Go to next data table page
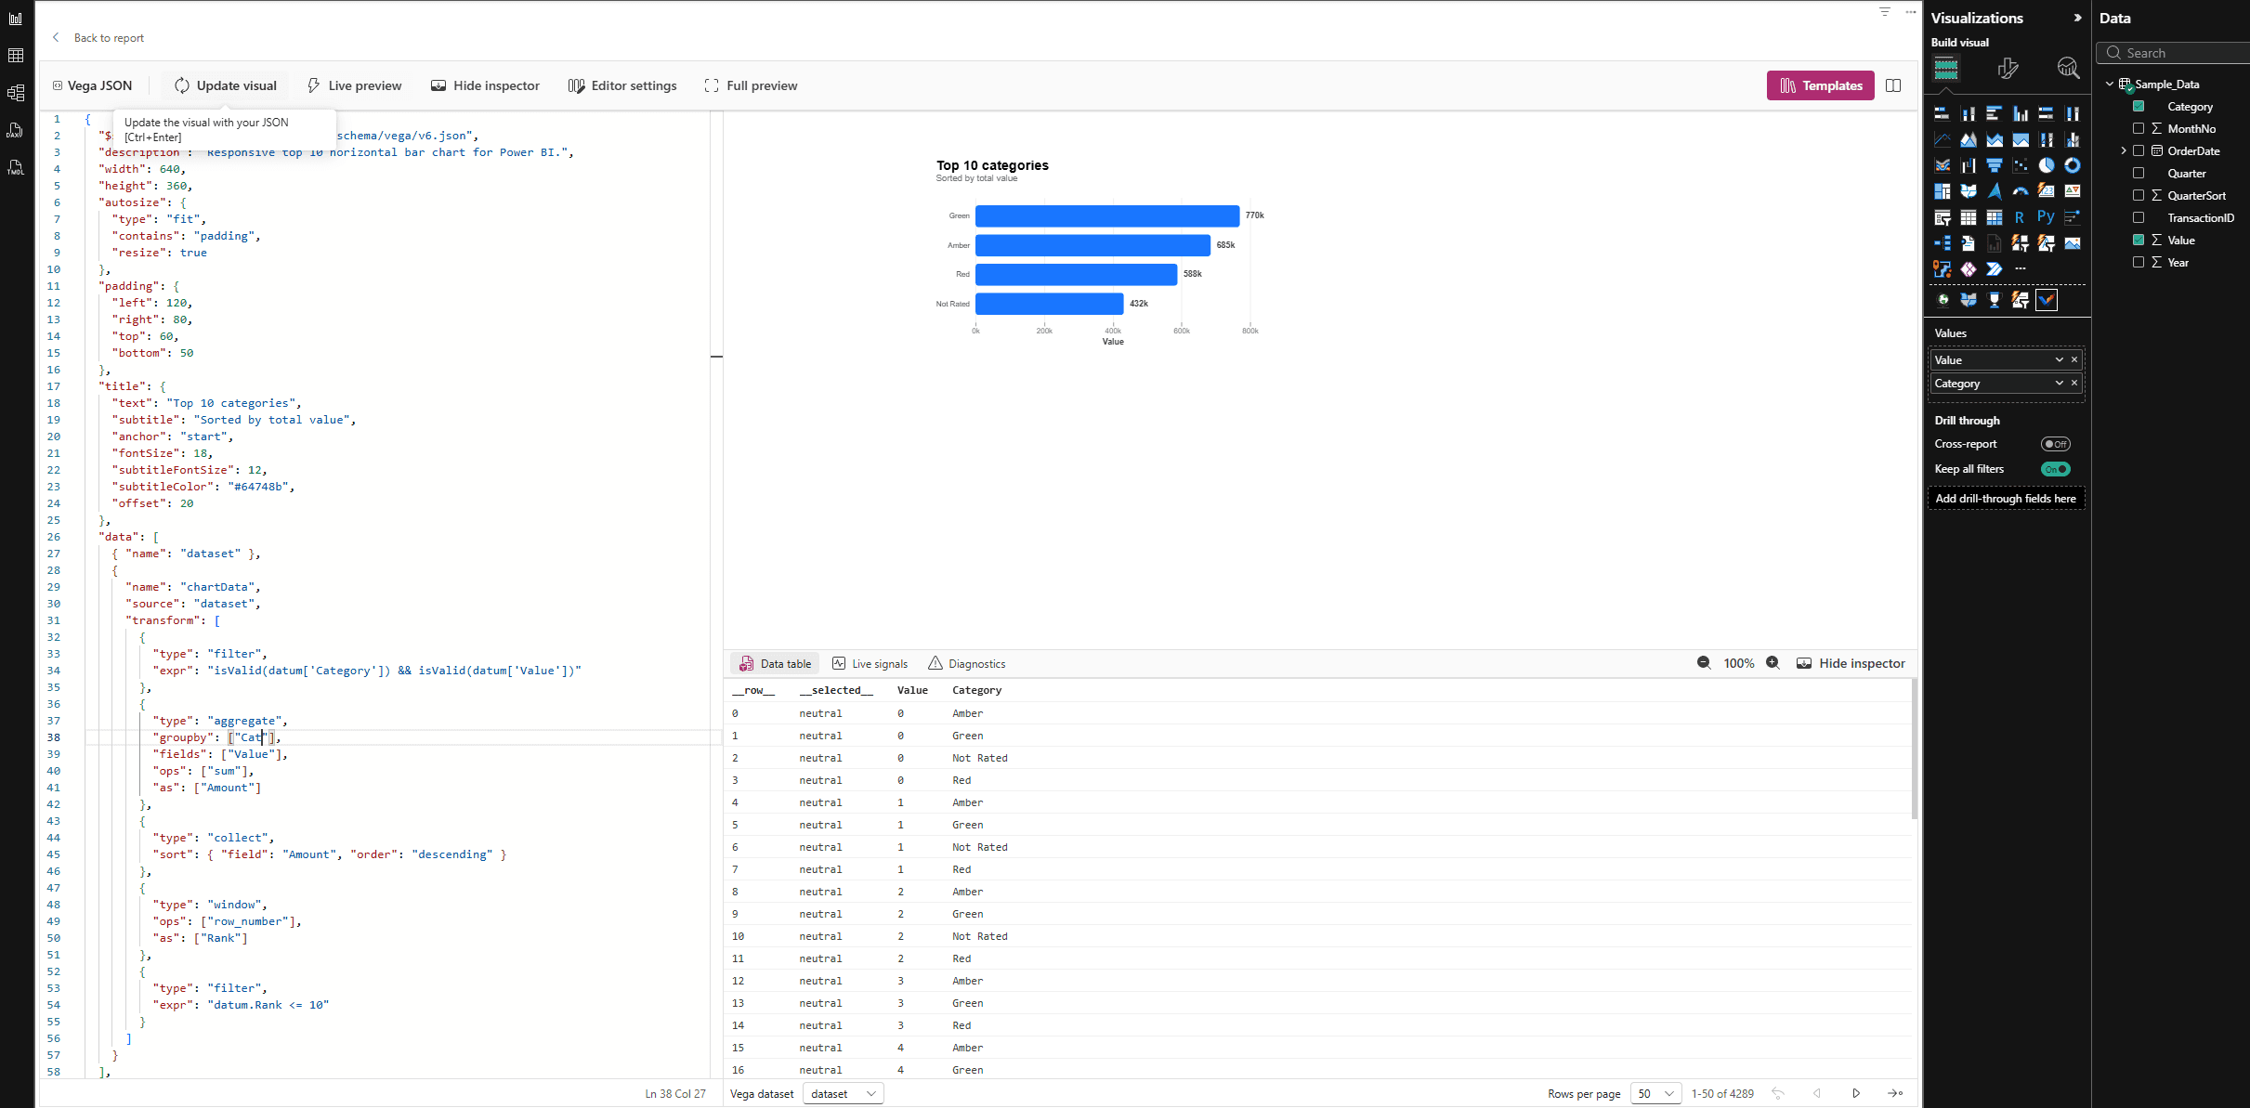 (1856, 1094)
